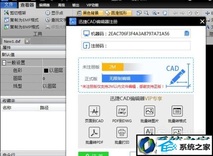Click the 色彩 black color swatch
The height and width of the screenshot is (156, 213).
pyautogui.click(x=46, y=71)
